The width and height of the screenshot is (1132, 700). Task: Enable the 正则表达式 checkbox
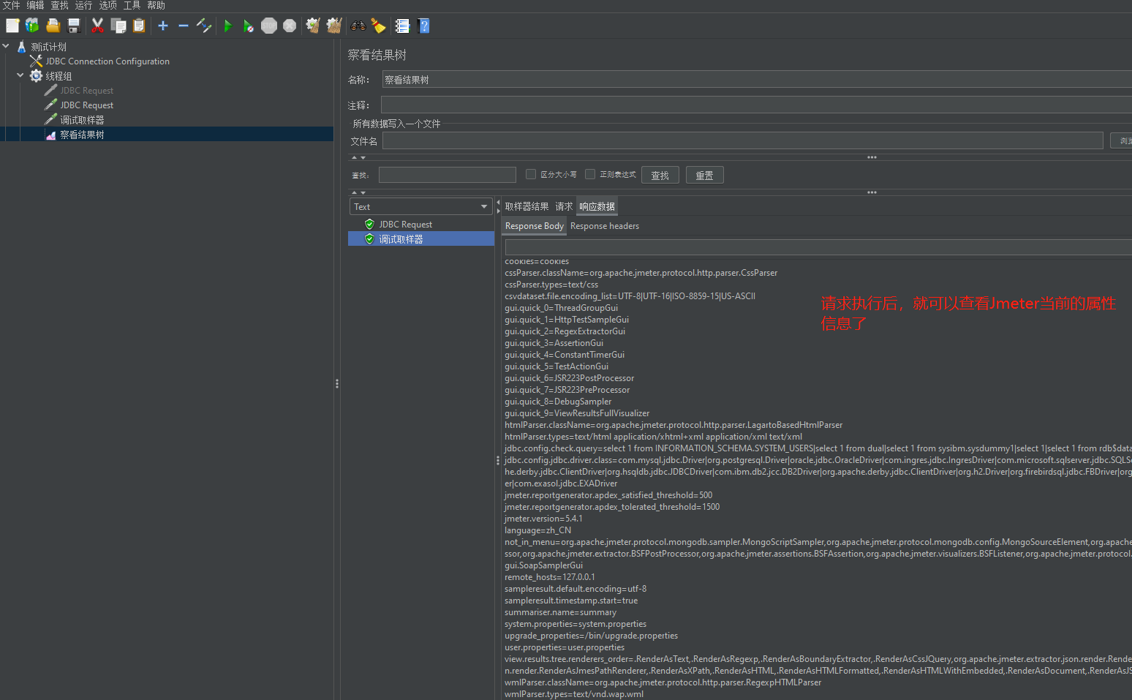(x=590, y=174)
